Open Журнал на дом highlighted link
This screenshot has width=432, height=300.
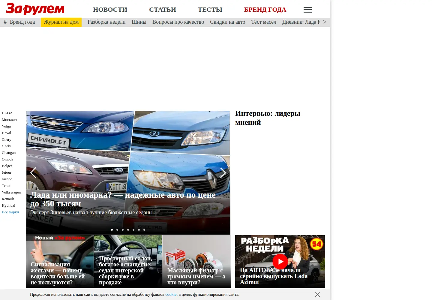pyautogui.click(x=61, y=22)
